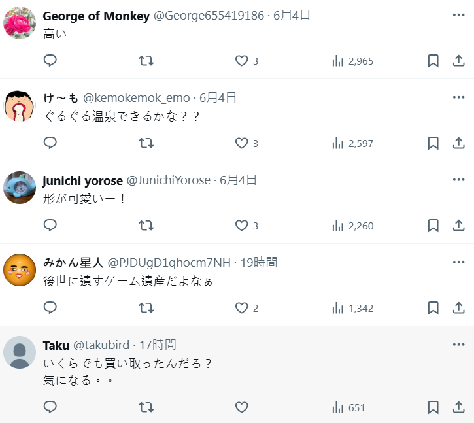474x423 pixels.
Task: Reply to George of Monkey's tweet
Action: [50, 61]
